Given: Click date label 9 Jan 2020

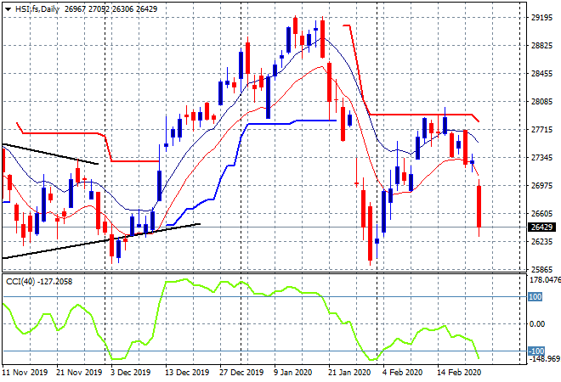Looking at the screenshot, I should pyautogui.click(x=293, y=373).
